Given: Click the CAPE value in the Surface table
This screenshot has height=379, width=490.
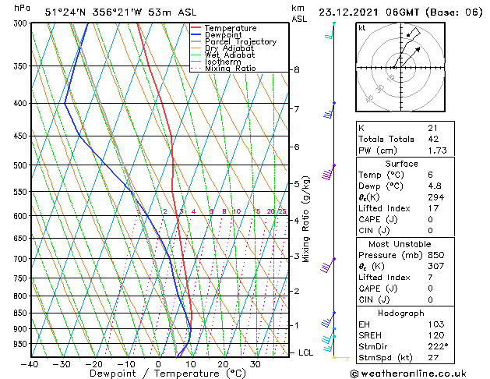Looking at the screenshot, I should coord(430,219).
